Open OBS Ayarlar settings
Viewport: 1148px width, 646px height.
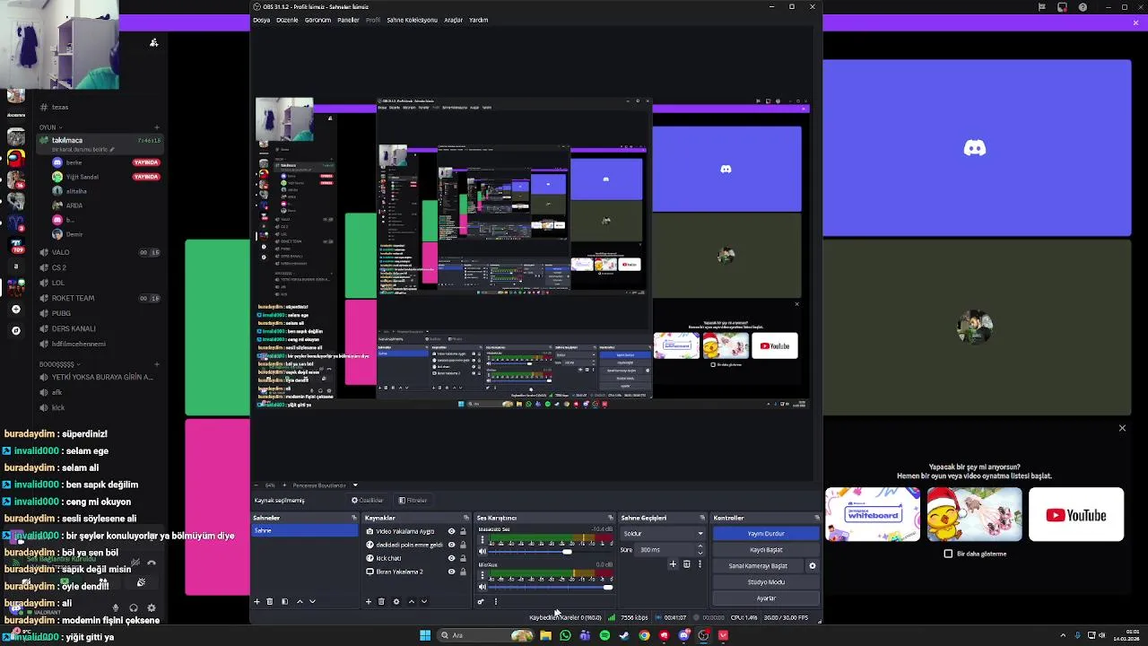766,598
